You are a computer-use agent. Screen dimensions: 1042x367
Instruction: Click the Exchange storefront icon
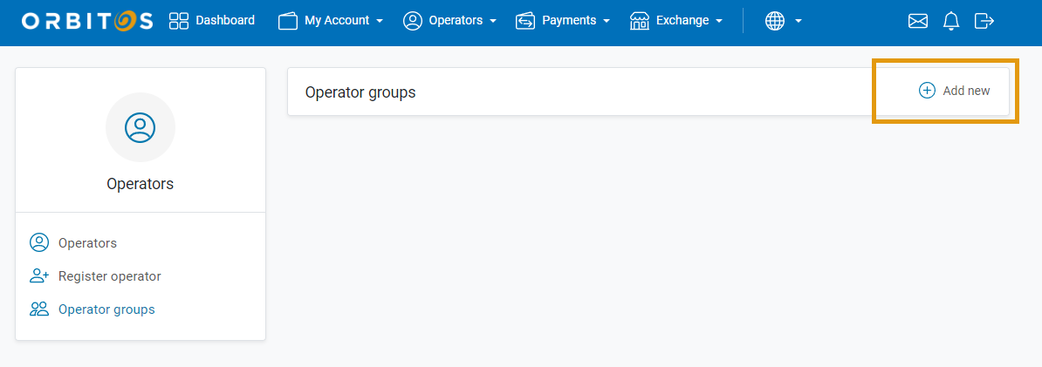[640, 21]
